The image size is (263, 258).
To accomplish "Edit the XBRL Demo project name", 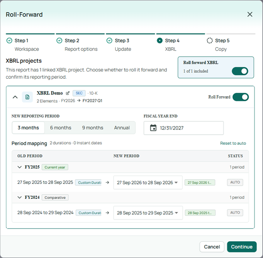I will (x=68, y=93).
